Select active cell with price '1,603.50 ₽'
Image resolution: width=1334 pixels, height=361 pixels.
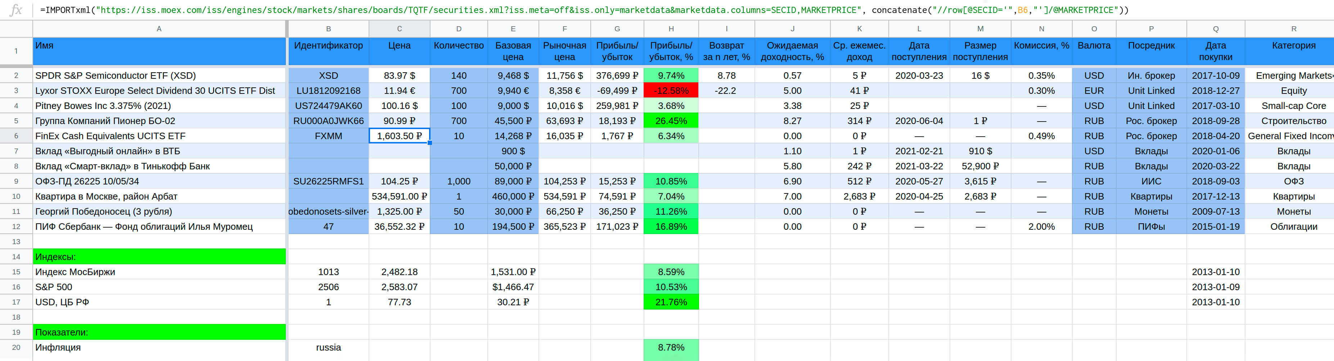[x=399, y=136]
